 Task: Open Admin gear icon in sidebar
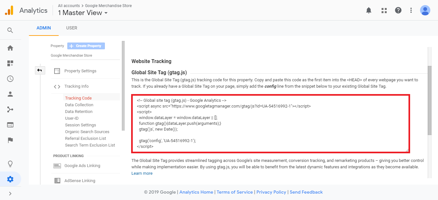[10, 179]
